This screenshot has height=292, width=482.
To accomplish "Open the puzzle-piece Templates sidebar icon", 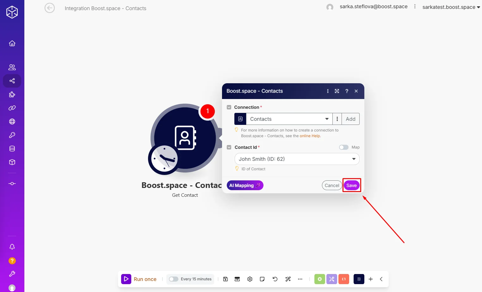I will [x=12, y=94].
